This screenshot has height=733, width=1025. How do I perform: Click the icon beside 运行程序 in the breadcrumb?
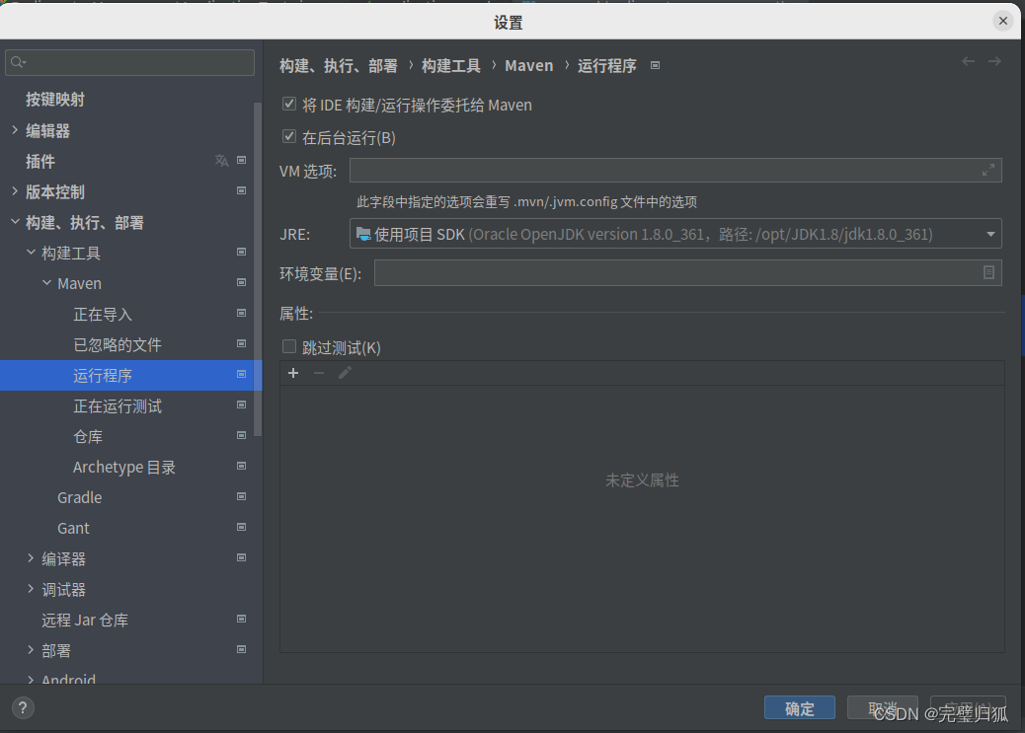tap(655, 65)
